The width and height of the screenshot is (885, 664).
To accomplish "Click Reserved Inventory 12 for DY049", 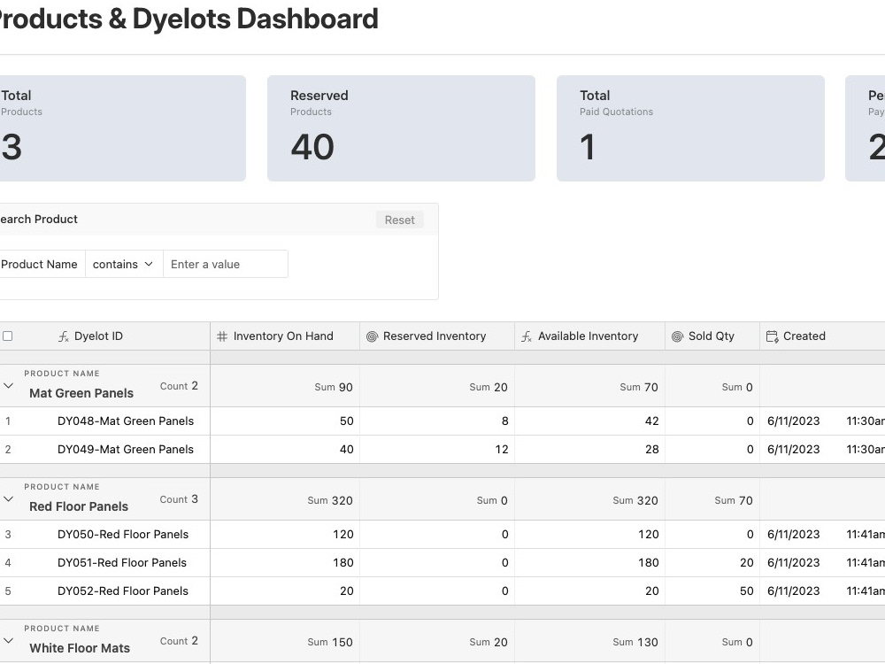I will click(x=437, y=450).
